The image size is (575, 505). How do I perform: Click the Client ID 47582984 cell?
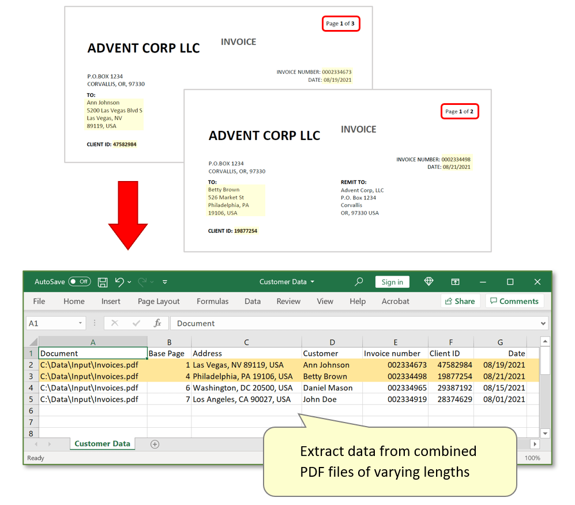[450, 365]
